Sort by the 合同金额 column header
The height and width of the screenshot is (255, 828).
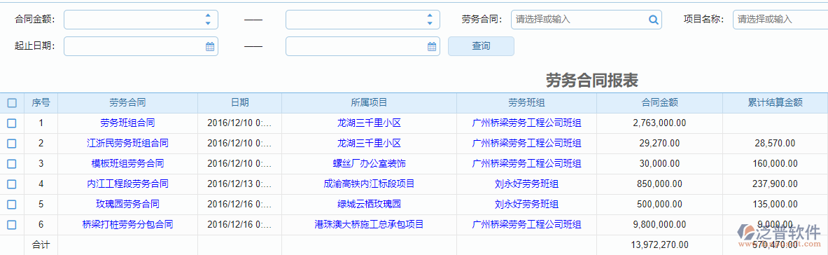click(659, 103)
